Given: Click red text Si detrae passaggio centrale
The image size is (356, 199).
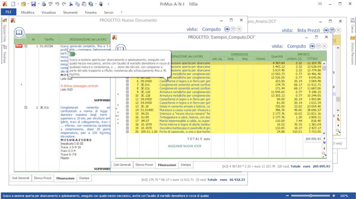Looking at the screenshot, I should pyautogui.click(x=79, y=86).
